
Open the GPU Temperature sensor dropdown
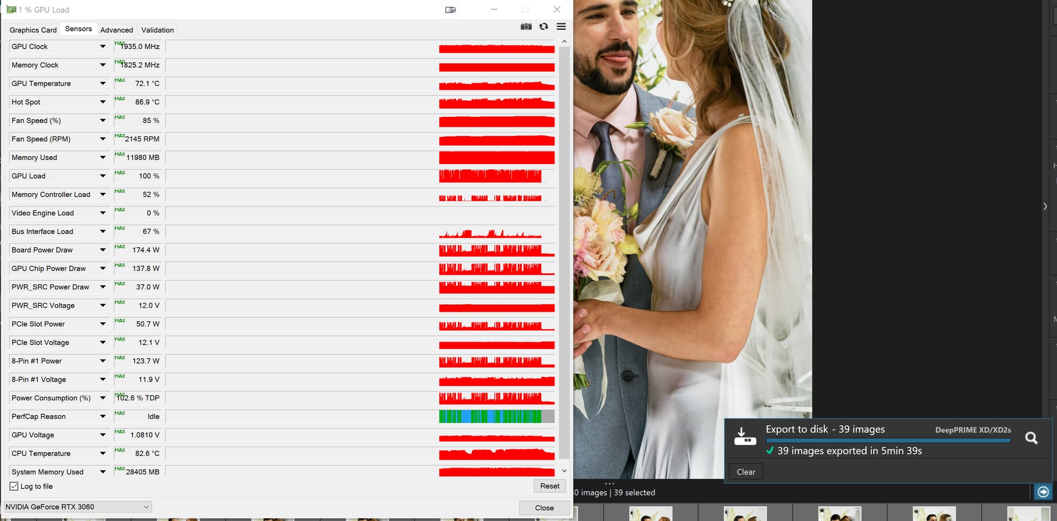(x=102, y=84)
